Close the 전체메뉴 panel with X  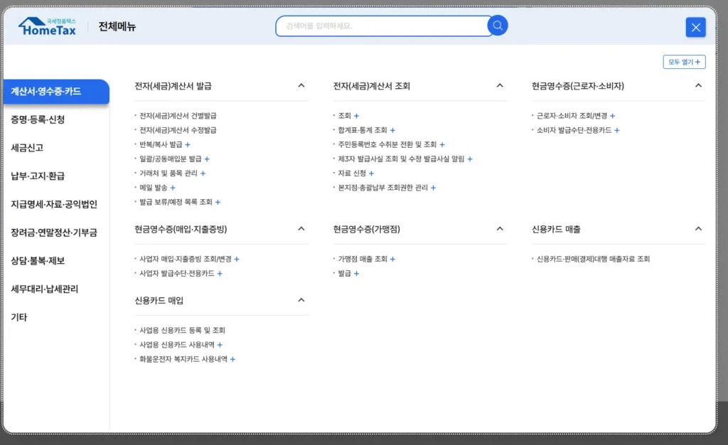[695, 28]
